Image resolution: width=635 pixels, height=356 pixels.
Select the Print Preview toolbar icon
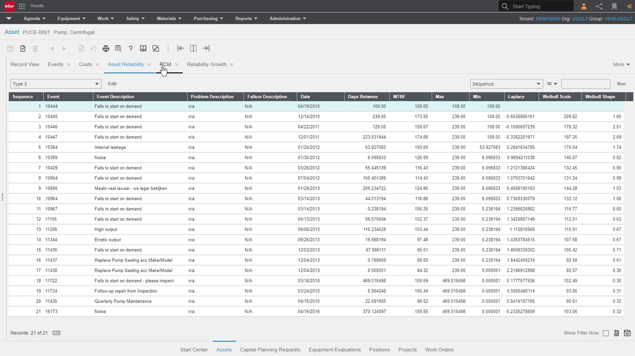119,48
